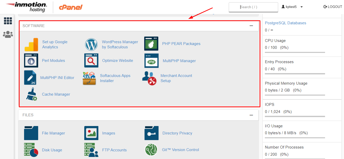
Task: Collapse the SOFTWARE section
Action: (x=251, y=26)
